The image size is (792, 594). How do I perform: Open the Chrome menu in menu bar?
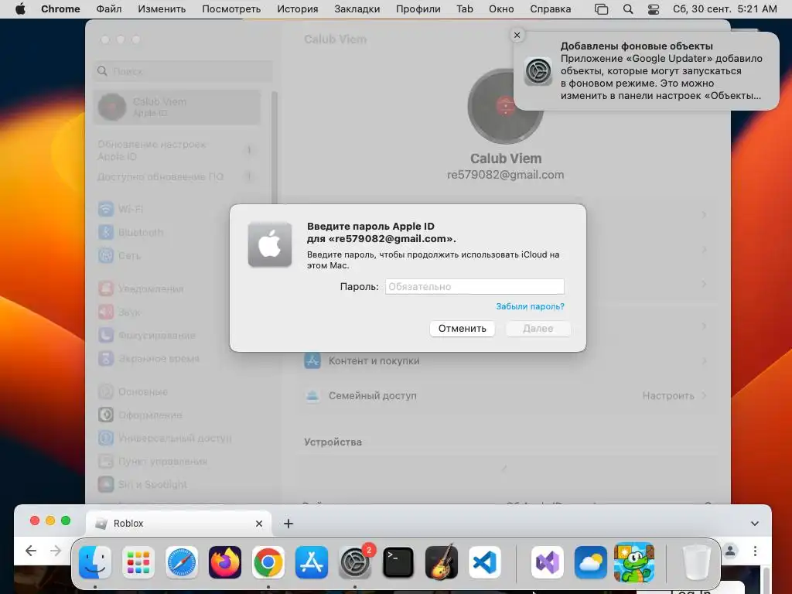pyautogui.click(x=60, y=9)
